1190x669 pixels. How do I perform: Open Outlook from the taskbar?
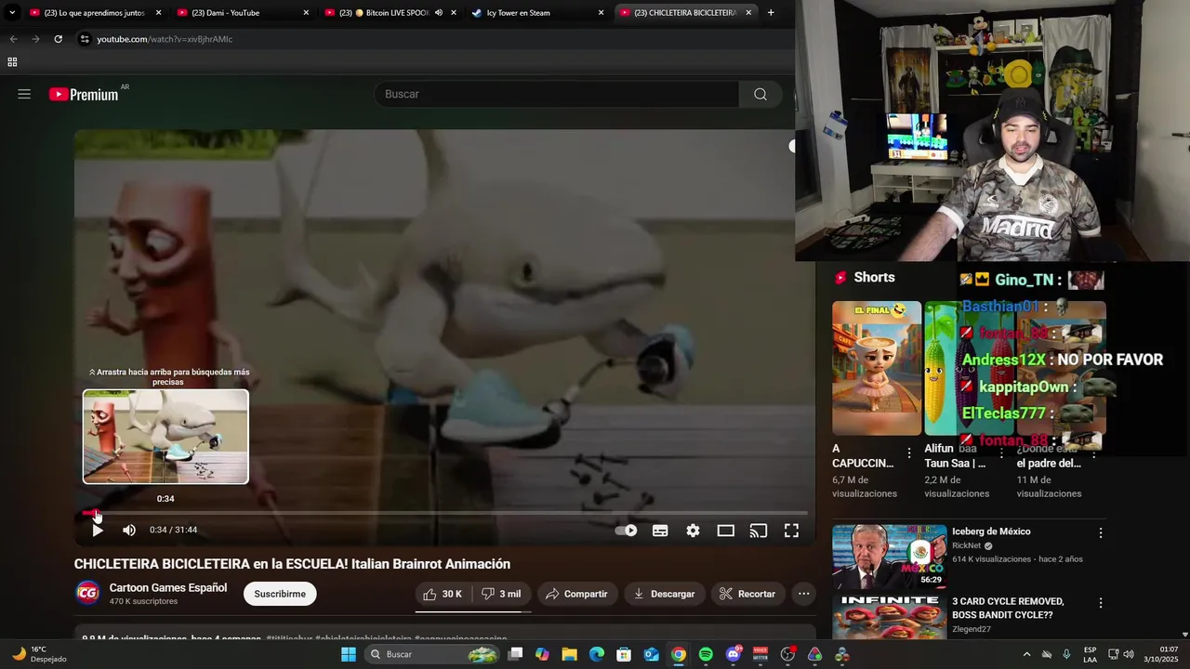click(652, 654)
